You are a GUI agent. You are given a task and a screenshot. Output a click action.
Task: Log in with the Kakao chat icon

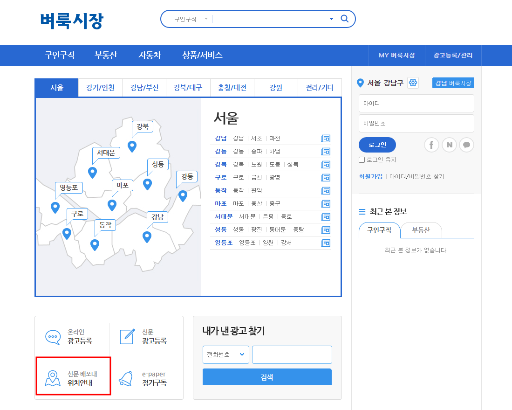(x=466, y=145)
